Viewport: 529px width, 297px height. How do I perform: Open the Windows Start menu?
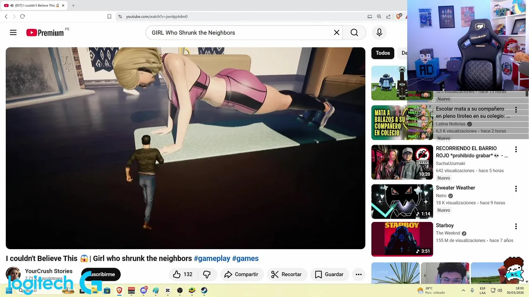pyautogui.click(x=9, y=290)
